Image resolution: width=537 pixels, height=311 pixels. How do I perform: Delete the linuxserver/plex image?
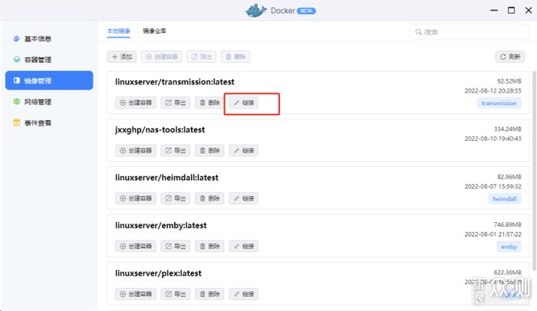(209, 294)
